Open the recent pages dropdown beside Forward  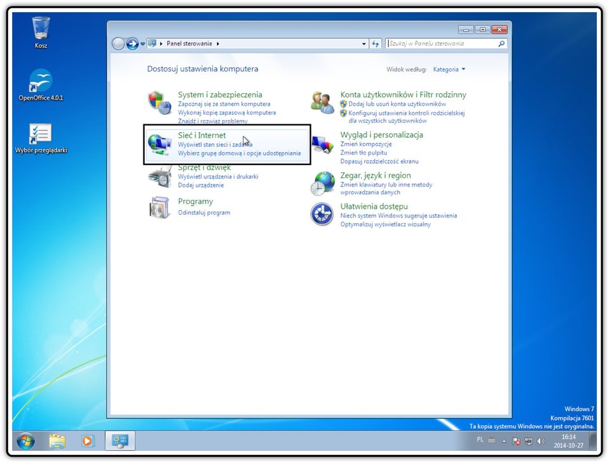[143, 44]
